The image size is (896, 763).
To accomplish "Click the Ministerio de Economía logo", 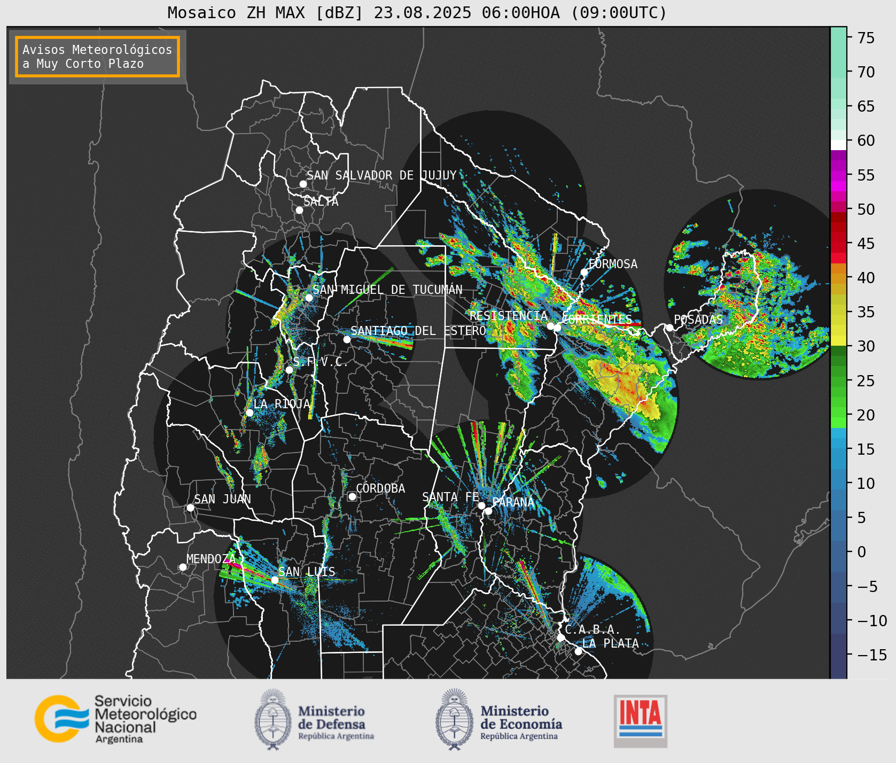I will coord(498,720).
